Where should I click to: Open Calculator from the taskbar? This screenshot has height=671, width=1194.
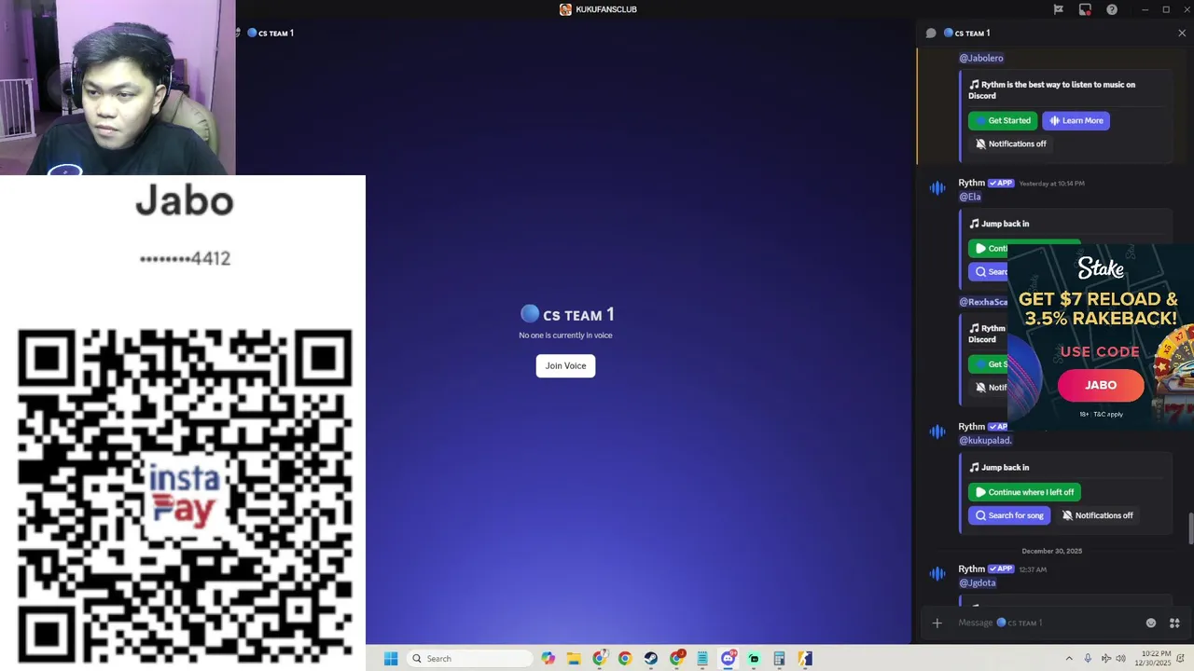pyautogui.click(x=779, y=659)
